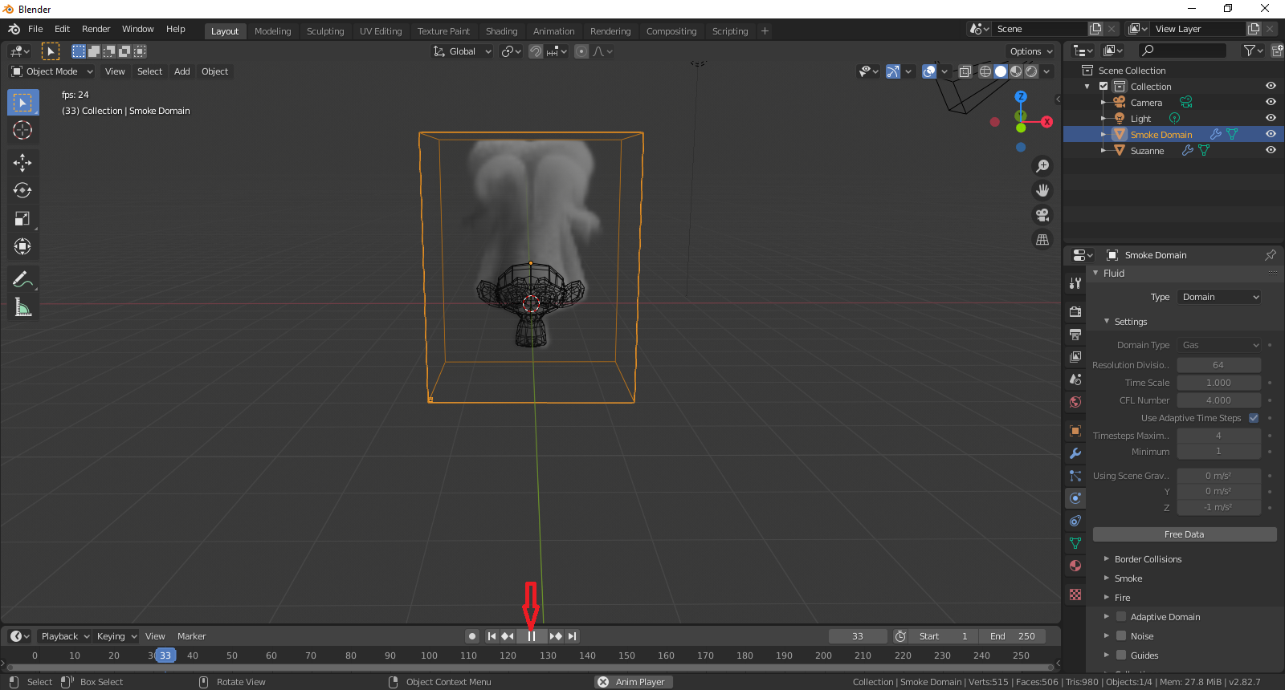Enable the Noise checkbox

(x=1121, y=635)
